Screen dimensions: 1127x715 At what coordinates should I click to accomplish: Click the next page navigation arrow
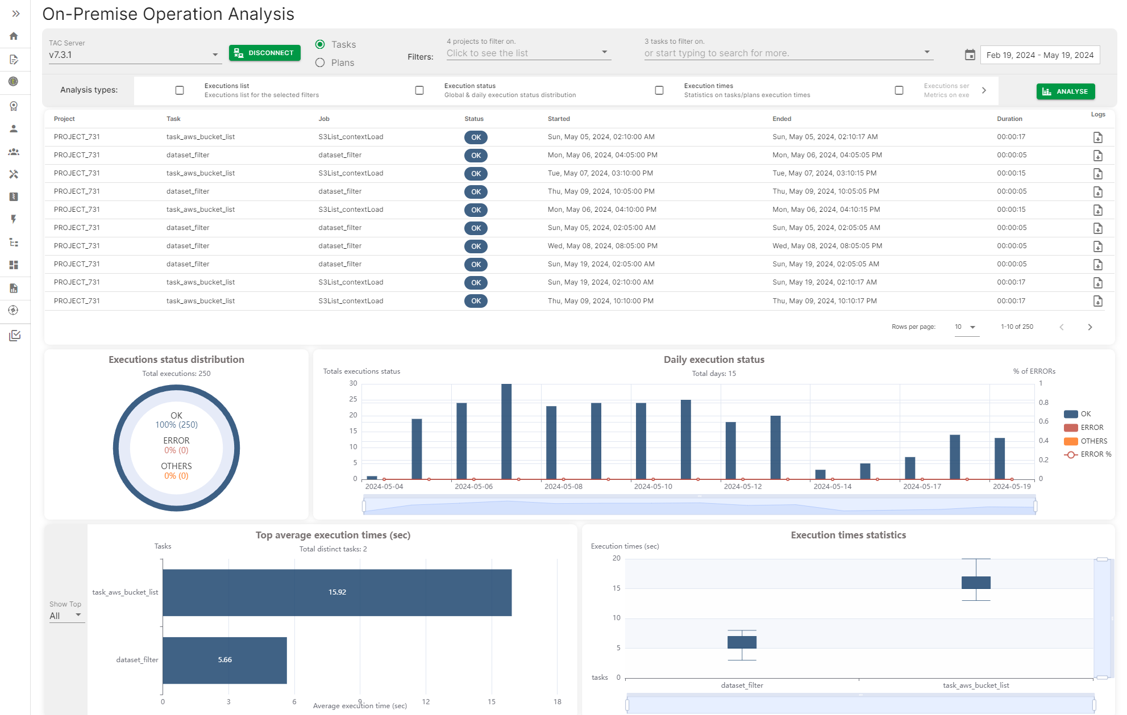pos(1090,327)
